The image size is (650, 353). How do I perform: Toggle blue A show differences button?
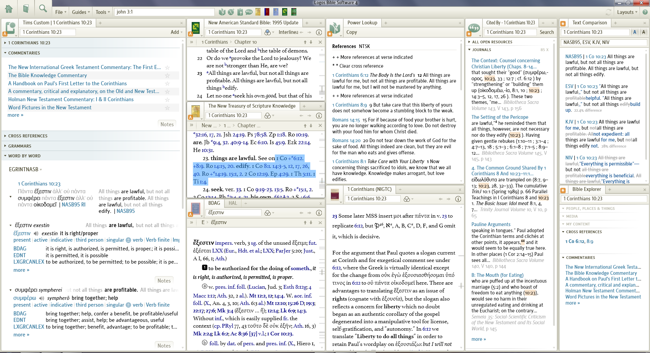point(635,32)
